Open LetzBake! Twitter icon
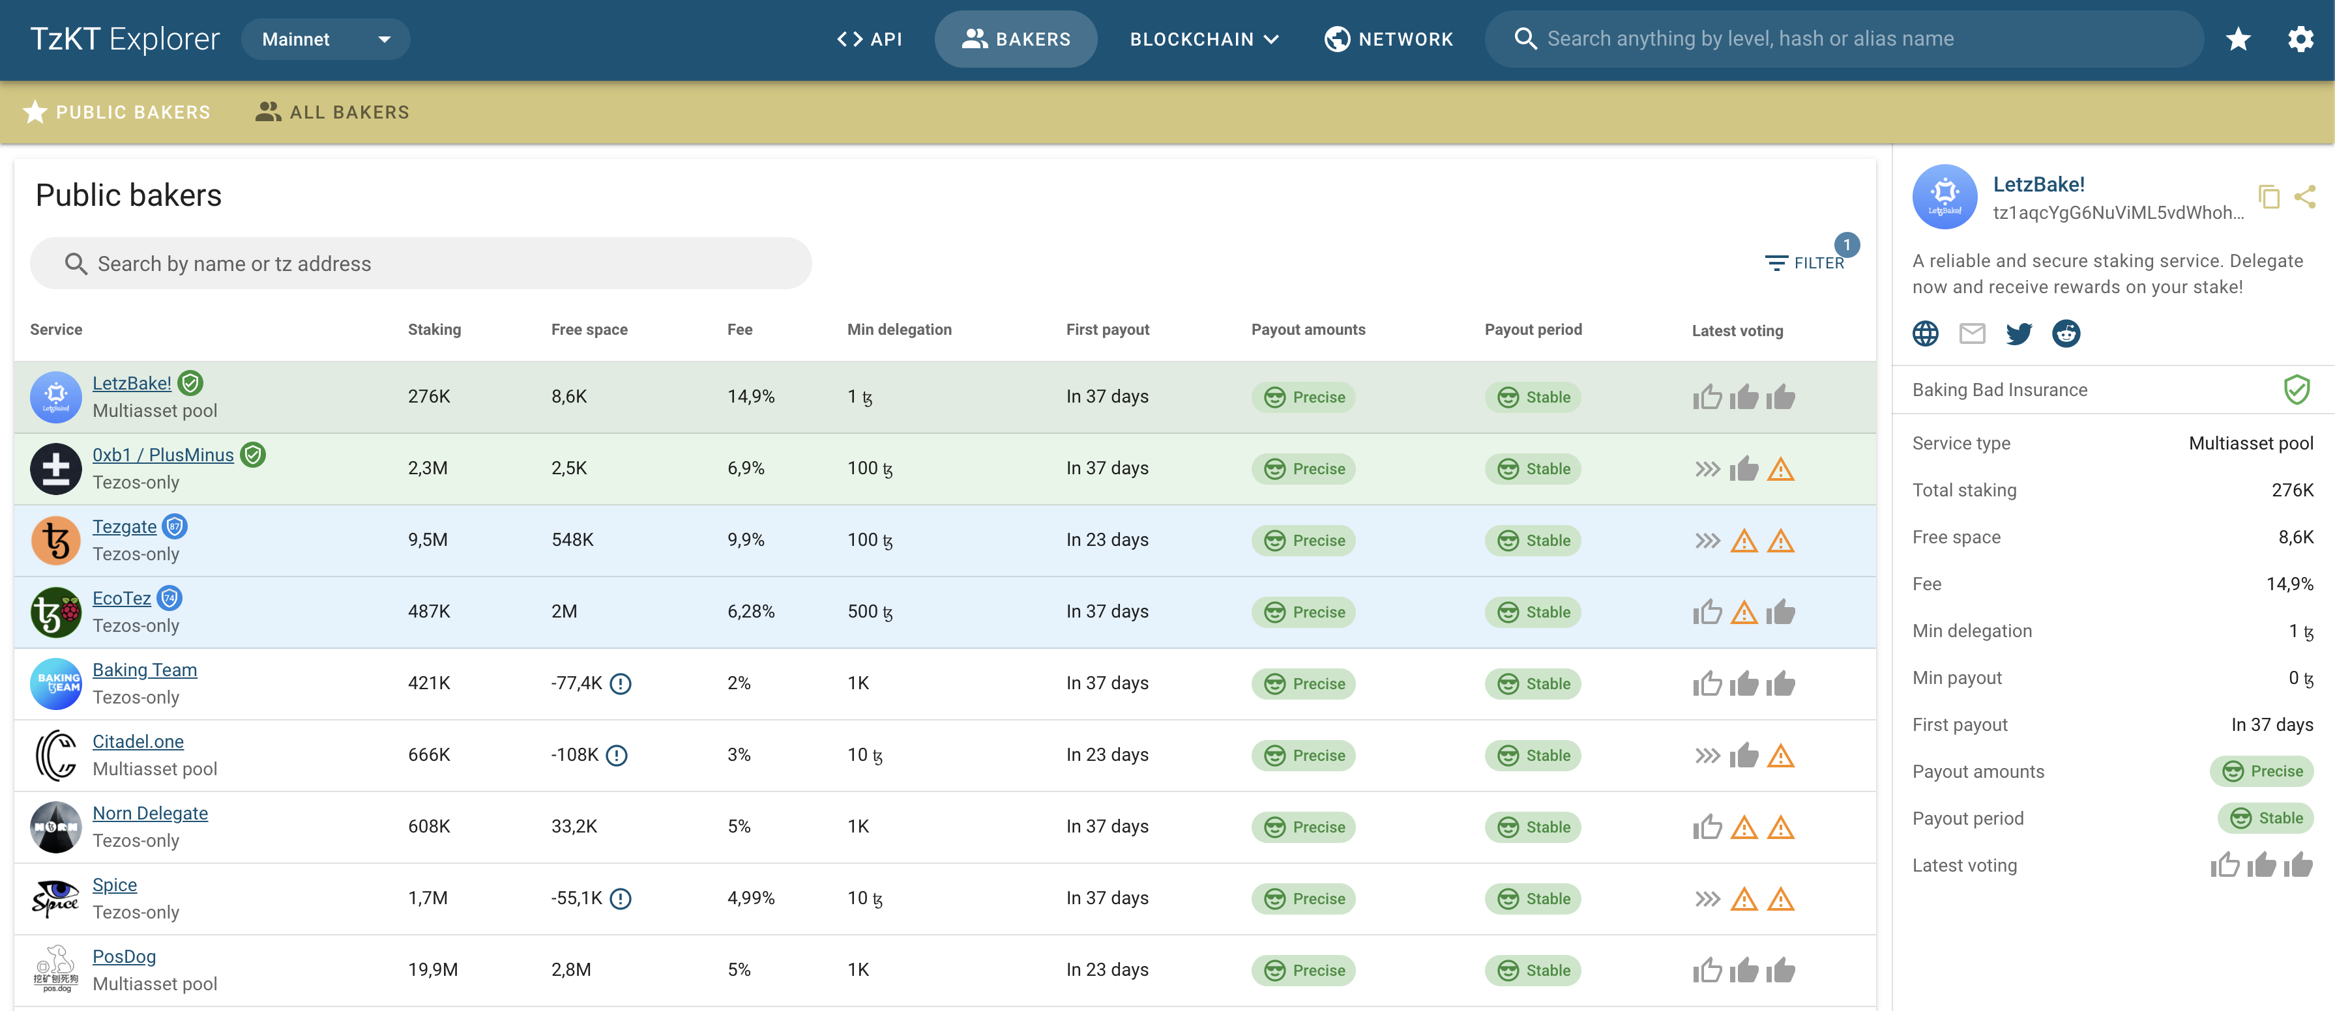 coord(2019,334)
